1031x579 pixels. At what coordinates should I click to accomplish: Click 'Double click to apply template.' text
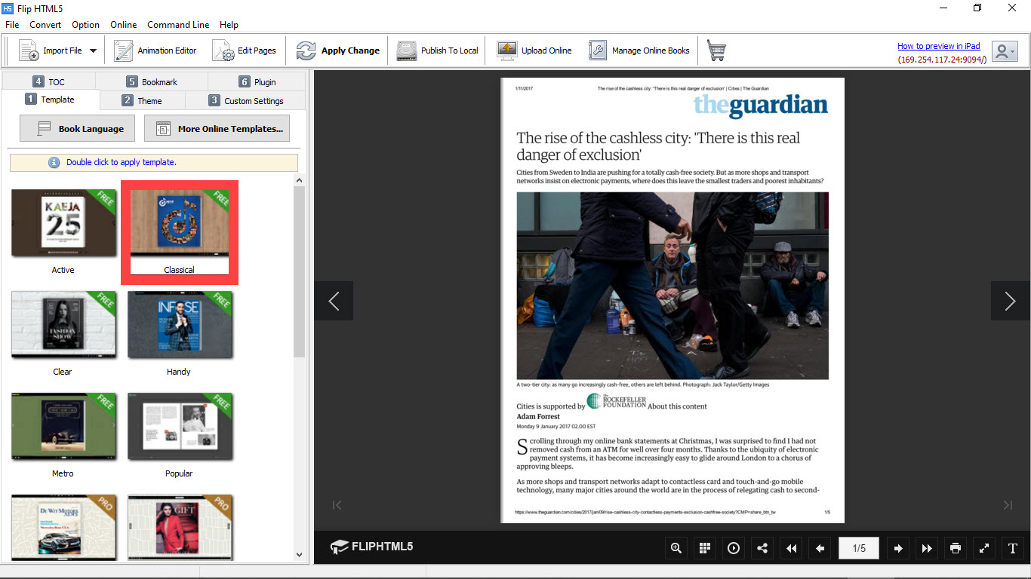tap(122, 162)
